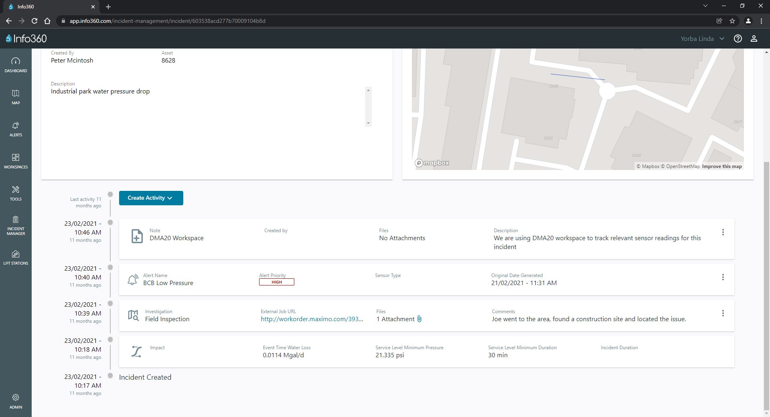The image size is (770, 417).
Task: View the 1 Attachment paperclip file
Action: tap(419, 319)
